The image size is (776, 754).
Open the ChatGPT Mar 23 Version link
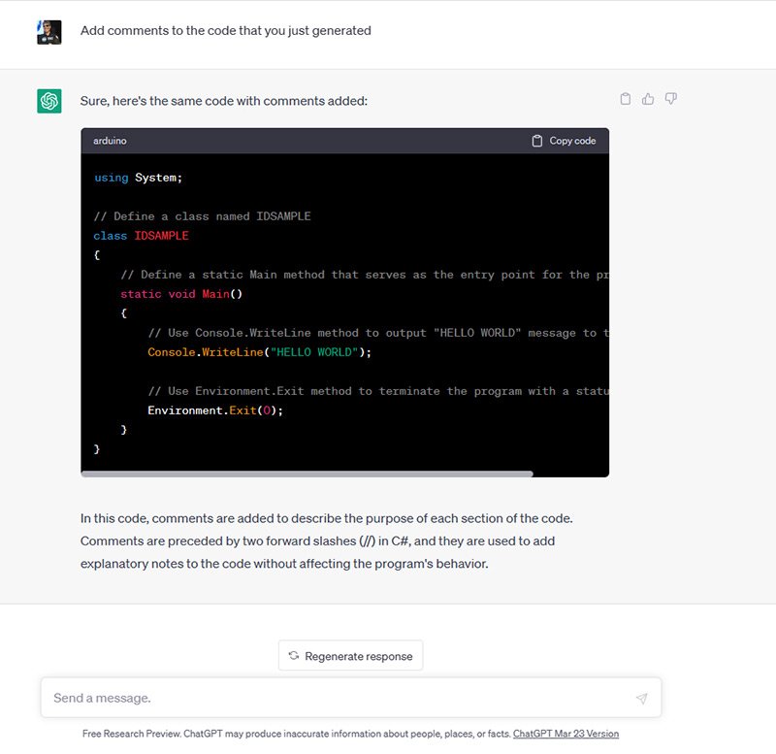coord(566,734)
